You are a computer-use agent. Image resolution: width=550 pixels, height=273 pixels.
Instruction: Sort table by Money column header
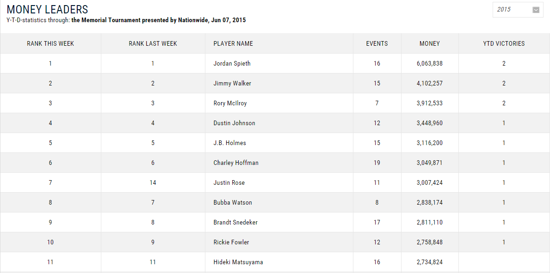[x=430, y=43]
